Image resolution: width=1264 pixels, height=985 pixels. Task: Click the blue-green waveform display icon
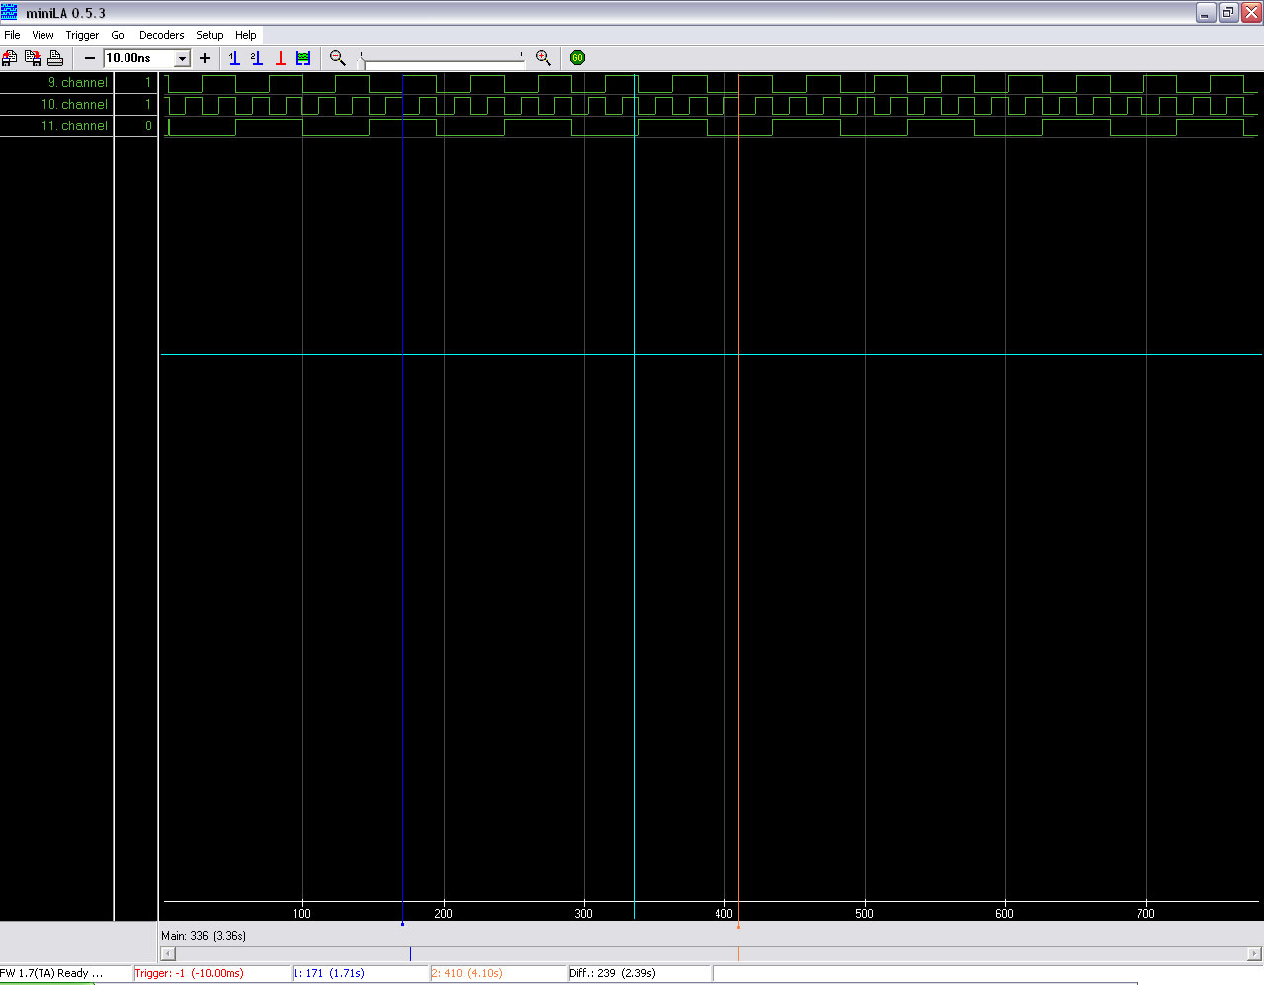303,58
